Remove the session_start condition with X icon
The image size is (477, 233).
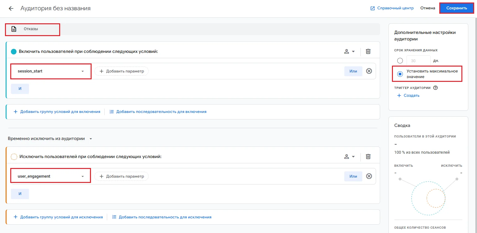point(369,71)
